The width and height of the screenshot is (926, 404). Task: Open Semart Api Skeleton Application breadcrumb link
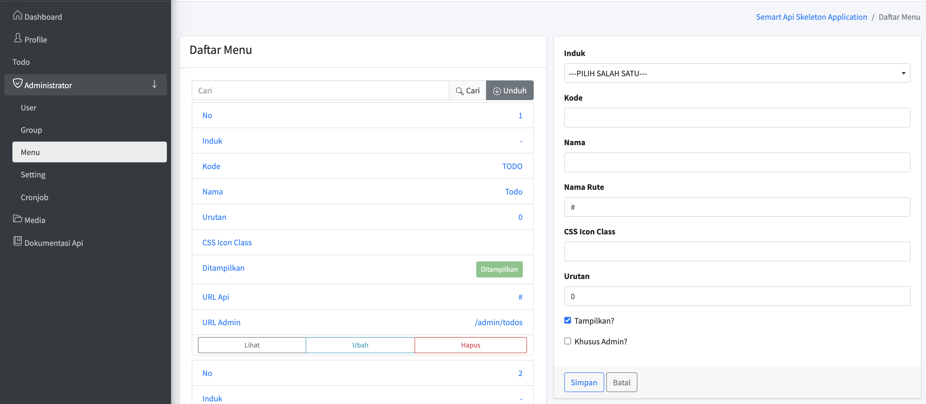point(811,17)
